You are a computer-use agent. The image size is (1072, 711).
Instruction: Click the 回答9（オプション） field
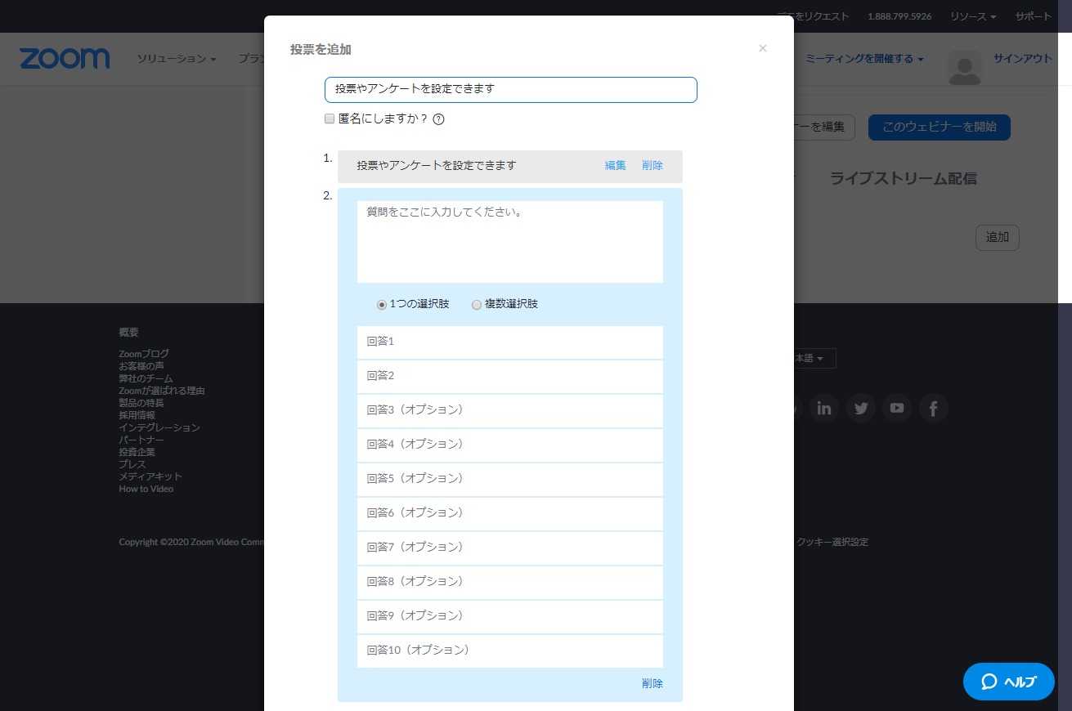tap(510, 617)
